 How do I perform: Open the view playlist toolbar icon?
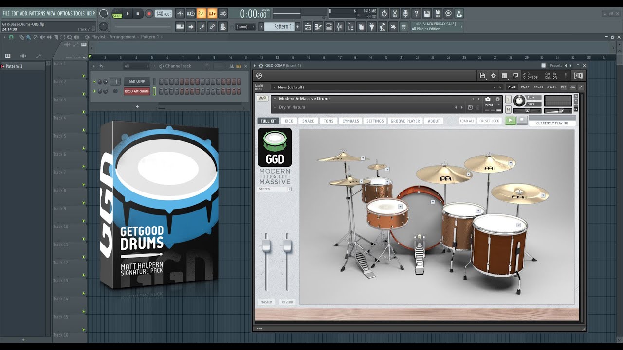coord(308,27)
